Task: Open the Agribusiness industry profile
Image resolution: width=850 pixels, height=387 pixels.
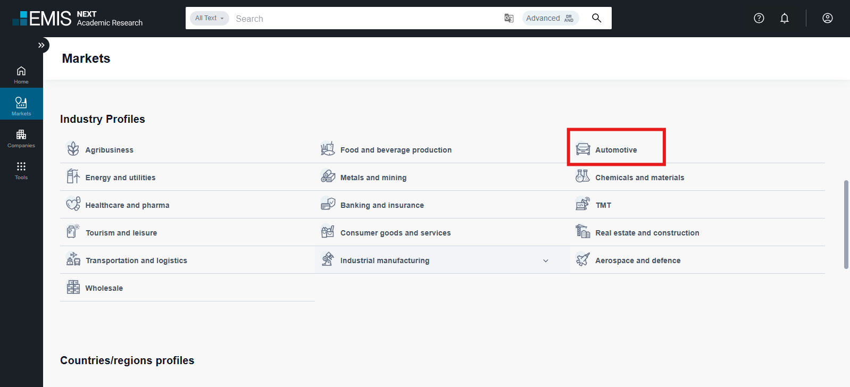Action: tap(109, 150)
